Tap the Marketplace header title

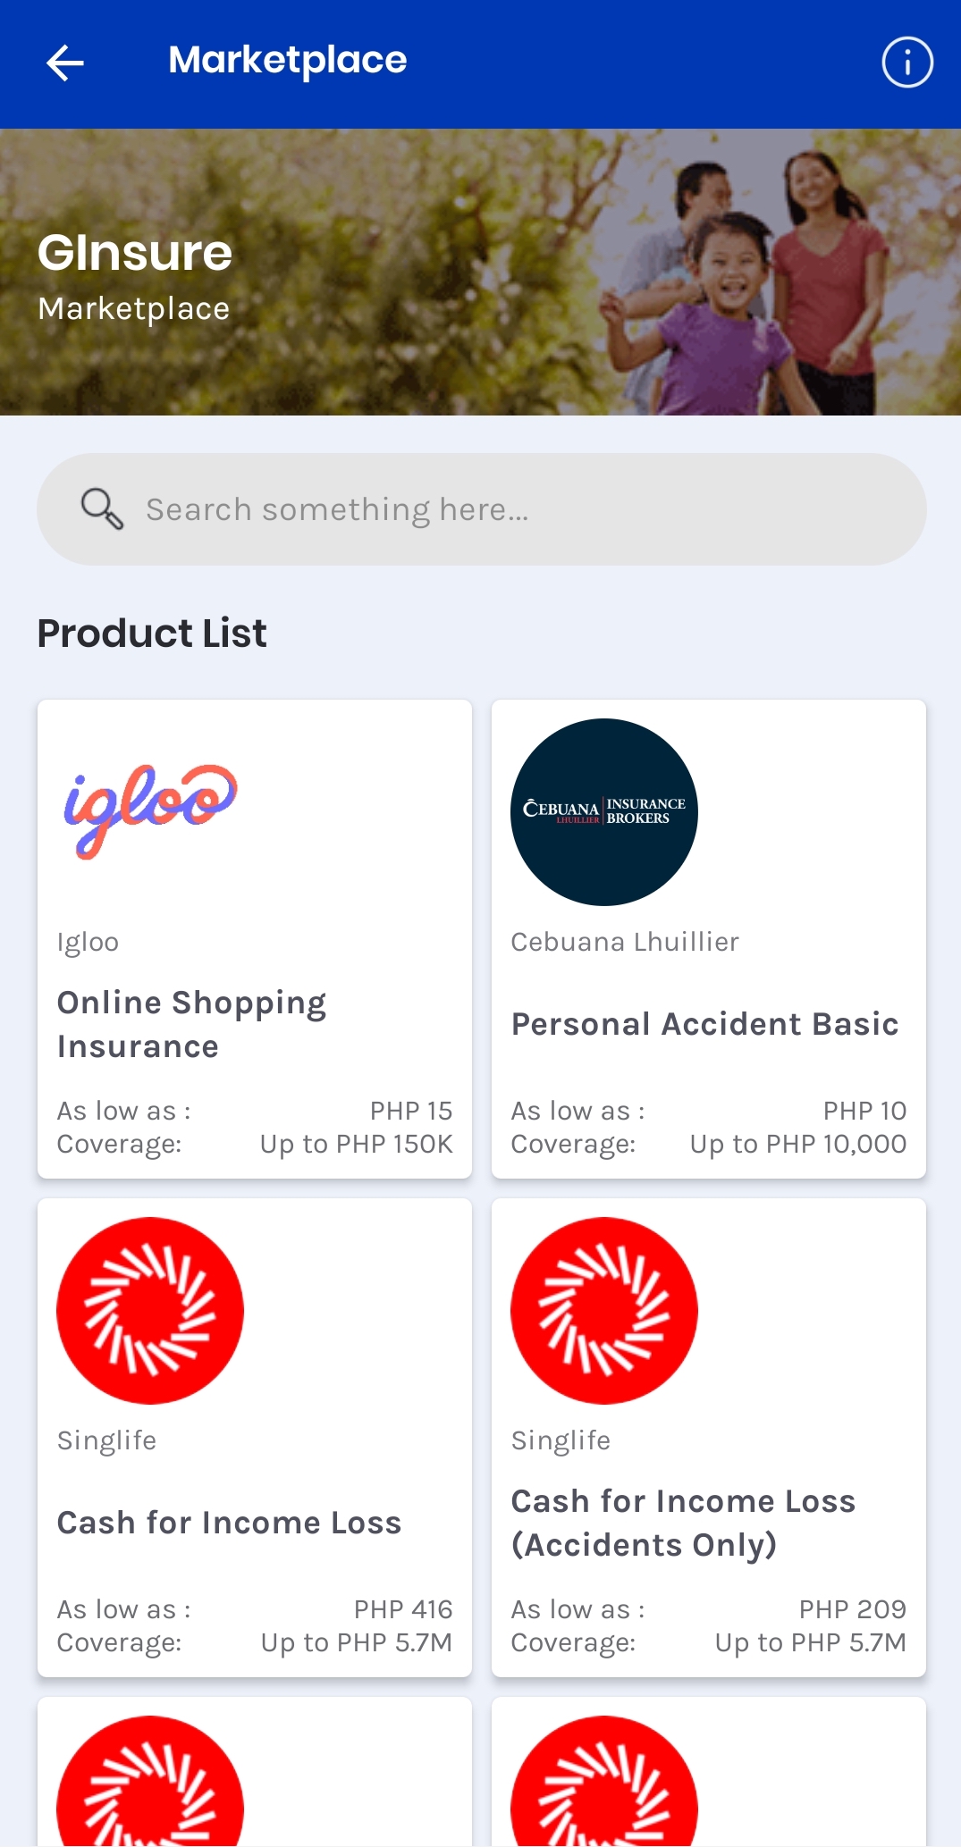pyautogui.click(x=288, y=61)
